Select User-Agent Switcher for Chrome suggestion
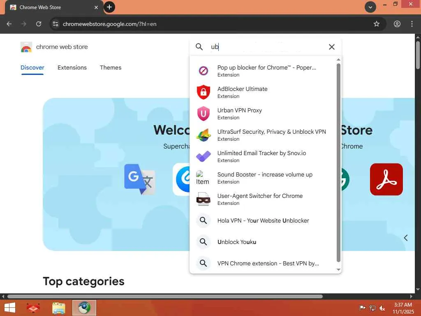The image size is (421, 316). [263, 199]
